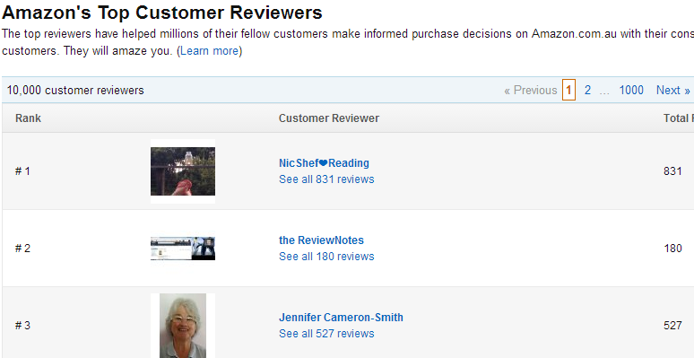
Task: Open Jennifer Cameron-Smith's profile photo
Action: click(x=183, y=326)
